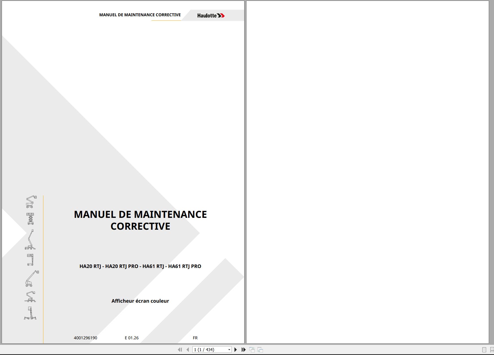Click the large title MANUEL DE MAINTENANCE CORRECTIVE
Image resolution: width=494 pixels, height=355 pixels.
(140, 220)
